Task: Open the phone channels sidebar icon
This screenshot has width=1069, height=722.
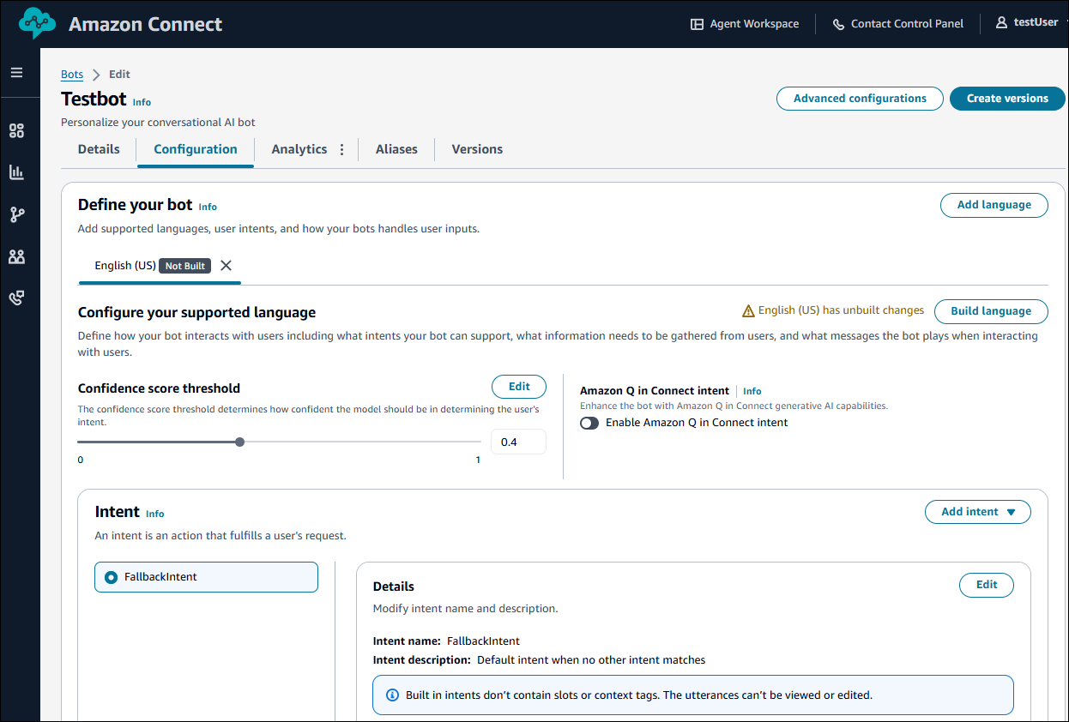Action: point(16,298)
